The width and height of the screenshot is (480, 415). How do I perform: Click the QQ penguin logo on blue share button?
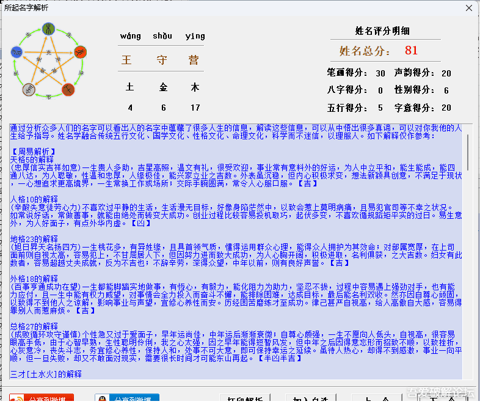pyautogui.click(x=103, y=398)
